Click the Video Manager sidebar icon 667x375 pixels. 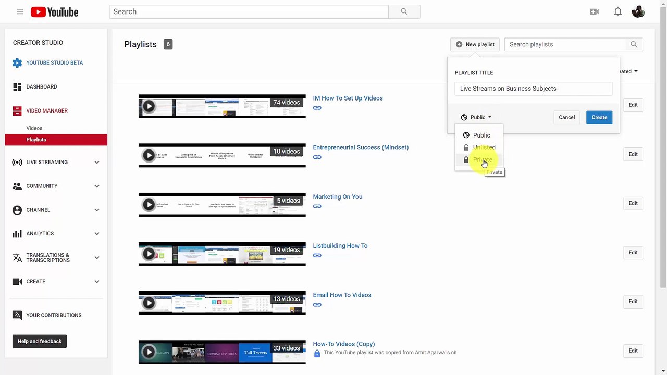tap(17, 111)
